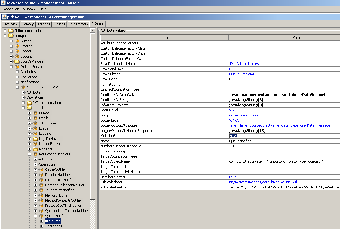Viewport: 340px width, 229px height.
Task: Click the MethodContextsNotifier MBean icon
Action: [41, 201]
